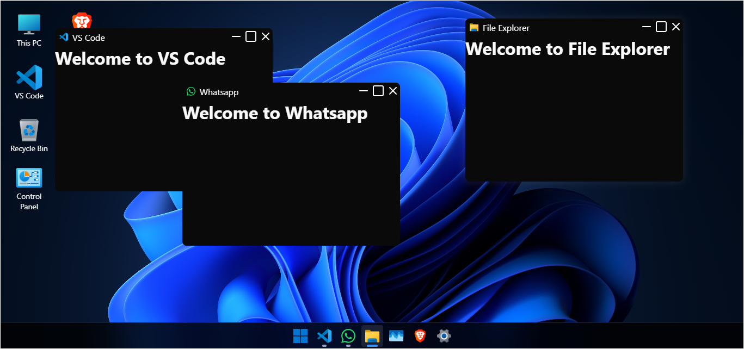Select the VS Code desktop shortcut
The height and width of the screenshot is (349, 744).
click(x=29, y=83)
